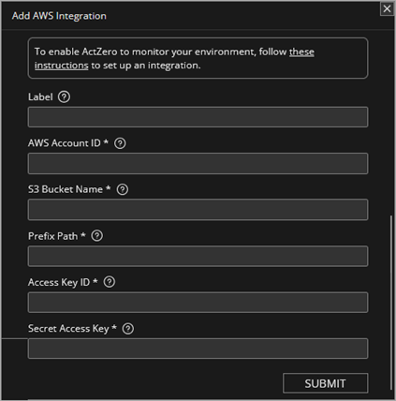Select the Access Key ID field

[x=198, y=303]
